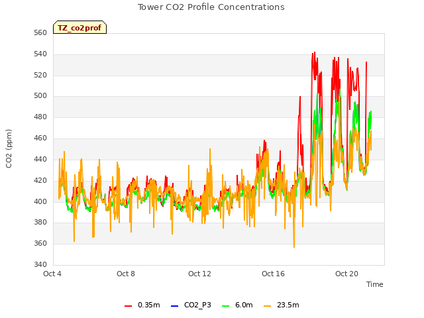Click the 380 y-axis tick label
This screenshot has height=318, width=424.
pyautogui.click(x=40, y=223)
